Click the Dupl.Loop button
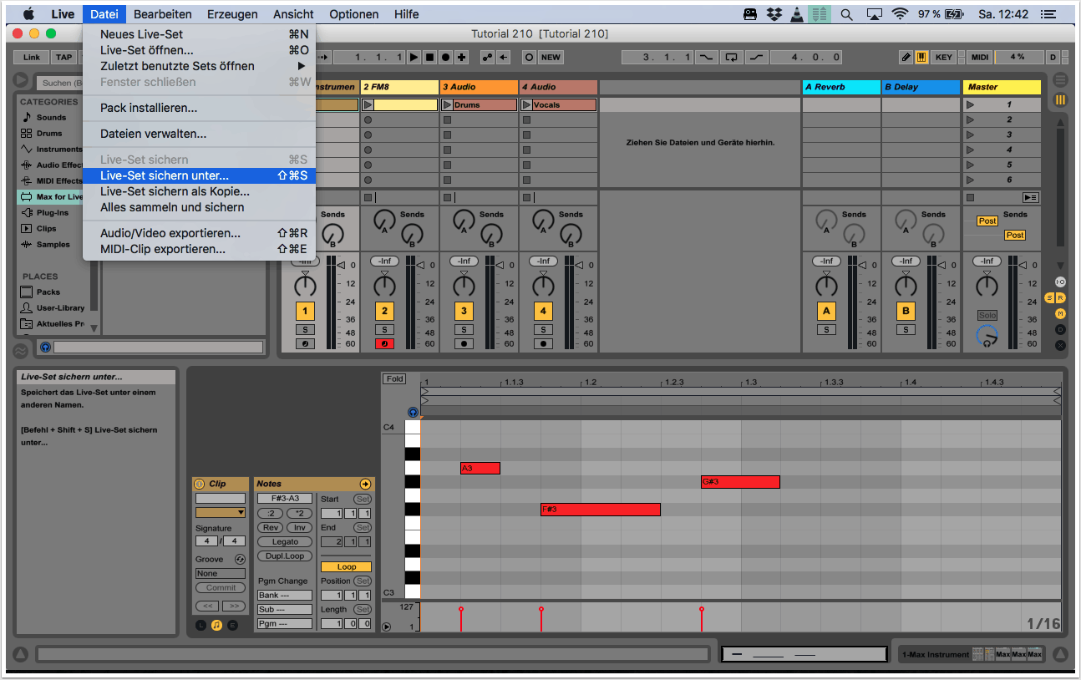Screen dimensions: 1081x680 click(x=284, y=556)
